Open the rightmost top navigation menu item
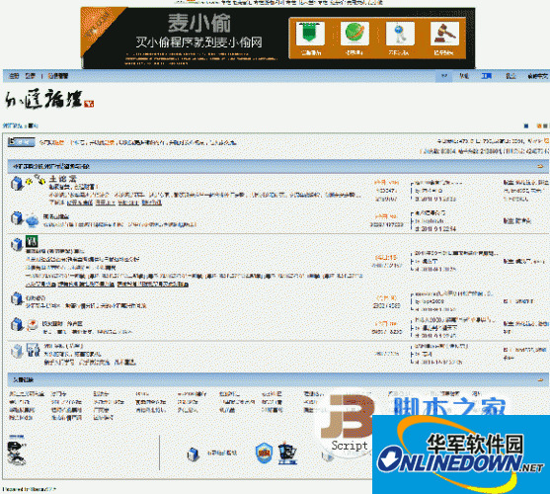Screen dimensions: 550x494 click(x=538, y=76)
